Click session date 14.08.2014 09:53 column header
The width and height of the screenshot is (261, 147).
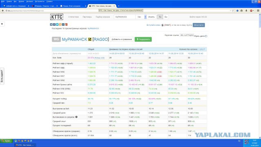[x=117, y=53]
